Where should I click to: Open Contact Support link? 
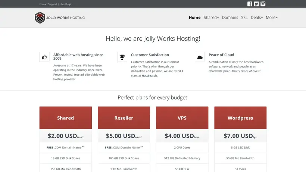[x=48, y=4]
